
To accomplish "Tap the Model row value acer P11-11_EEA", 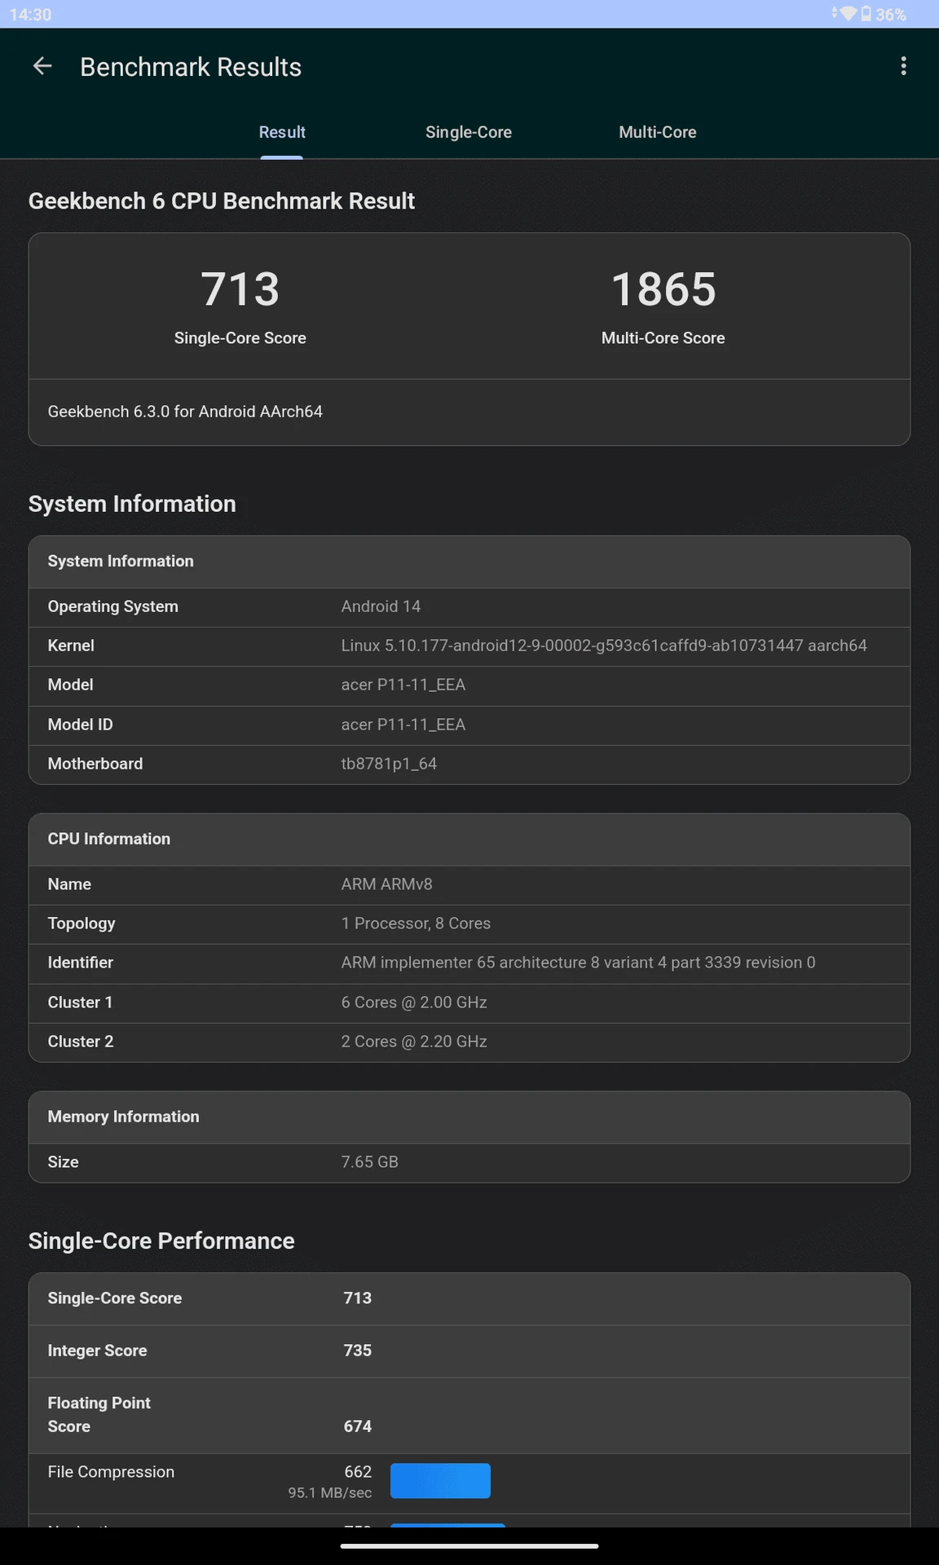I will (403, 685).
